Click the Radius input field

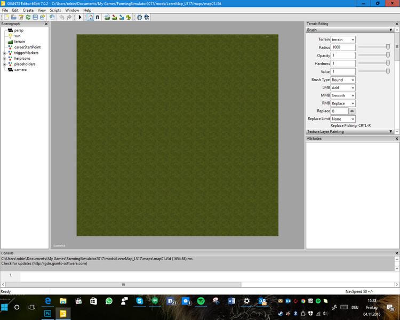[342, 47]
